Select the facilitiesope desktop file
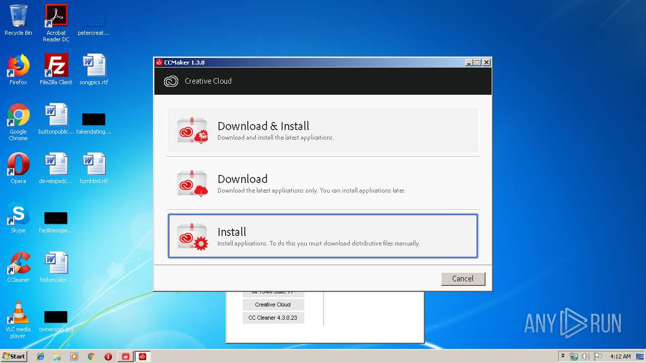Image resolution: width=646 pixels, height=363 pixels. [x=56, y=222]
